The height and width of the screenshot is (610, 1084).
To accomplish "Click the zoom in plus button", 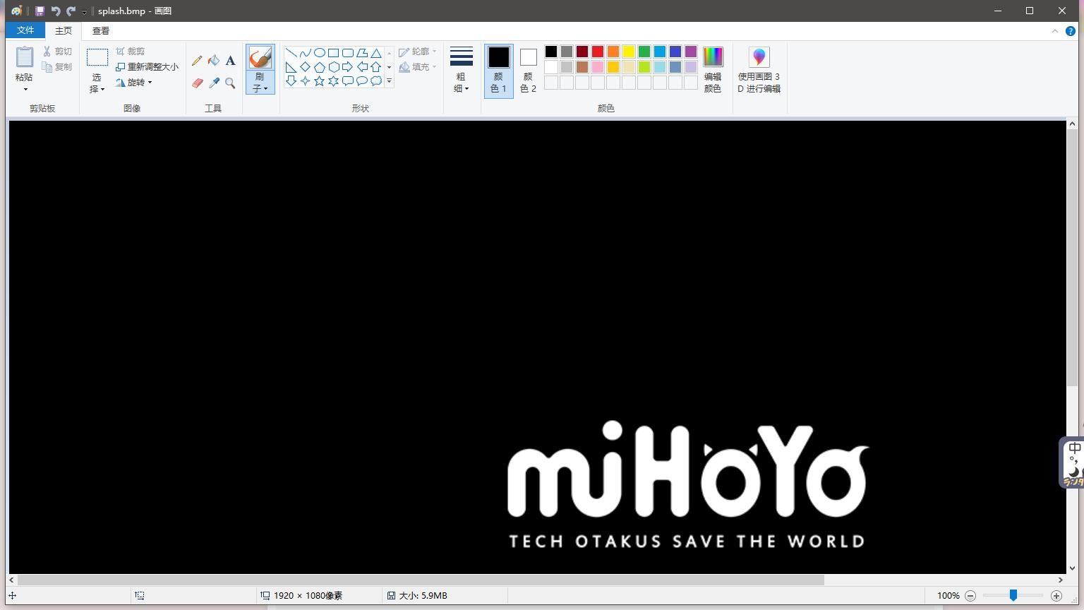I will pos(1056,596).
